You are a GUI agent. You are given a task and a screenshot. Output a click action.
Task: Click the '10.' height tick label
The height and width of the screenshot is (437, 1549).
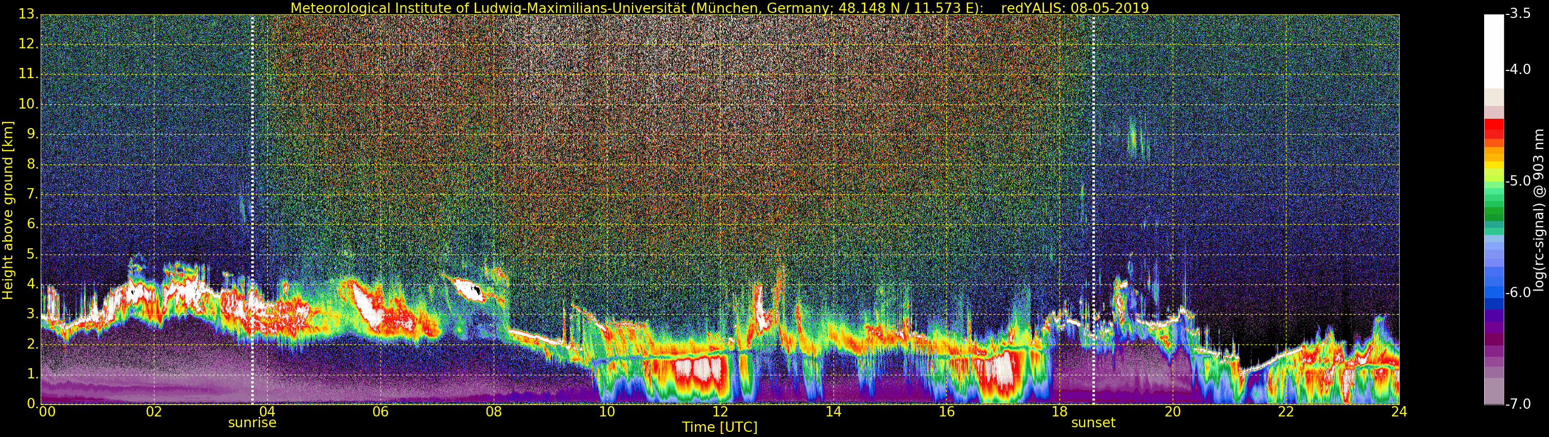(29, 104)
